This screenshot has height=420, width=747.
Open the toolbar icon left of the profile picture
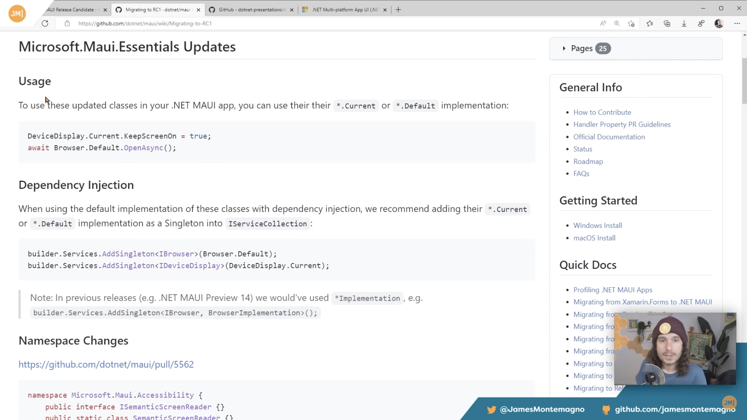pyautogui.click(x=701, y=23)
